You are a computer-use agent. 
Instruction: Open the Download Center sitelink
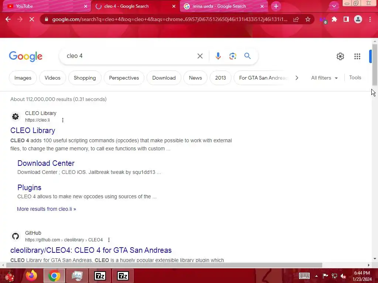pyautogui.click(x=46, y=163)
